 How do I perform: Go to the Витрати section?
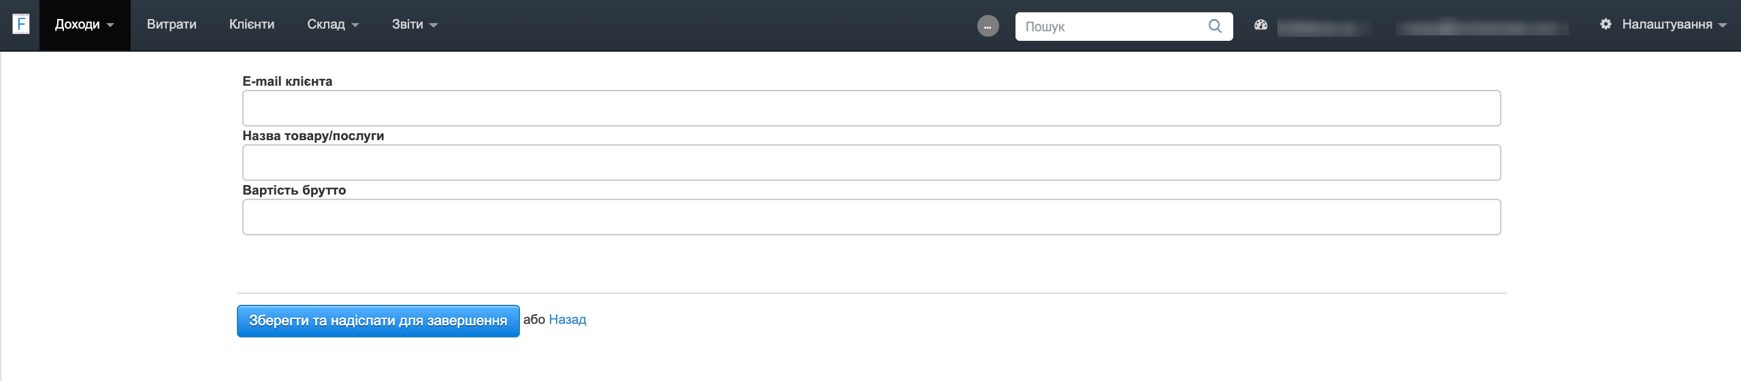[x=172, y=24]
